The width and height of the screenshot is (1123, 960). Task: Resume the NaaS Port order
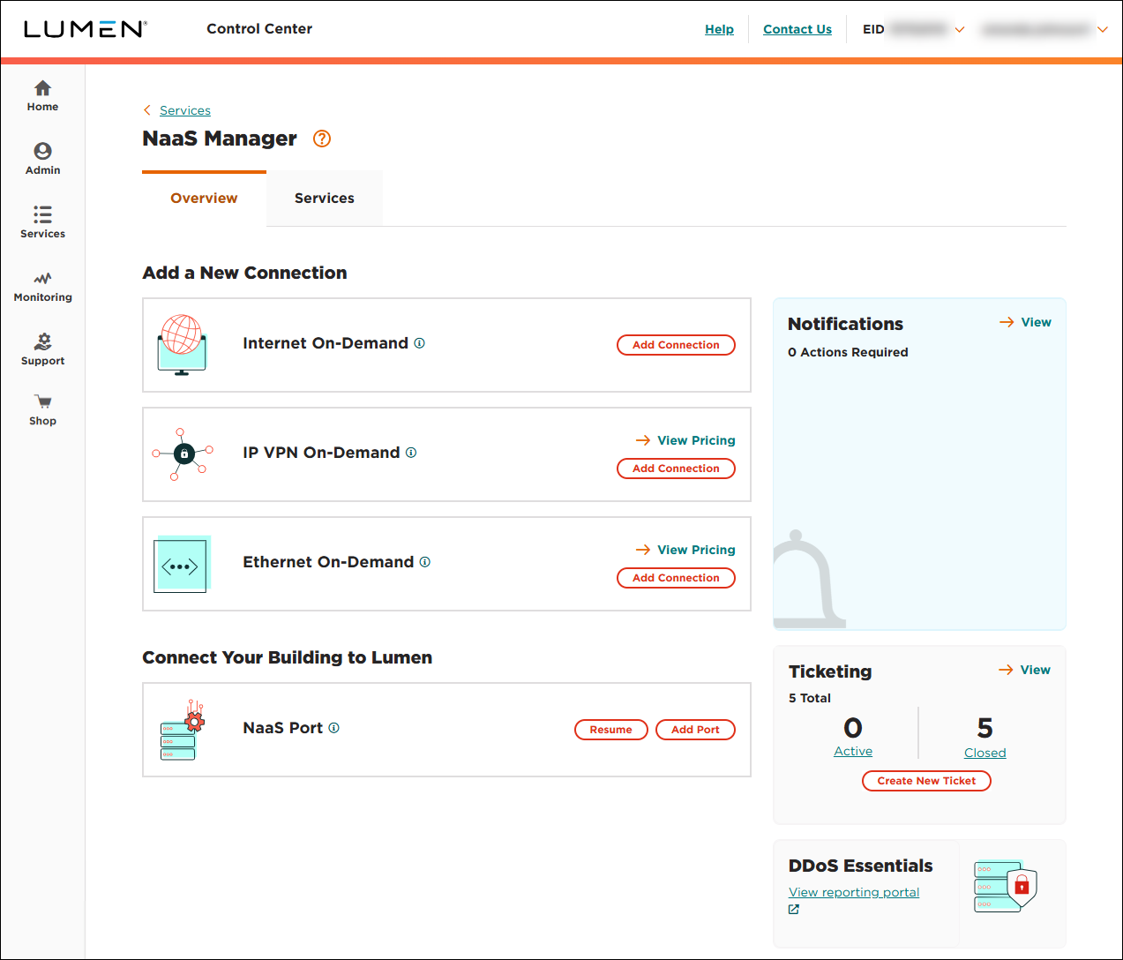tap(611, 730)
